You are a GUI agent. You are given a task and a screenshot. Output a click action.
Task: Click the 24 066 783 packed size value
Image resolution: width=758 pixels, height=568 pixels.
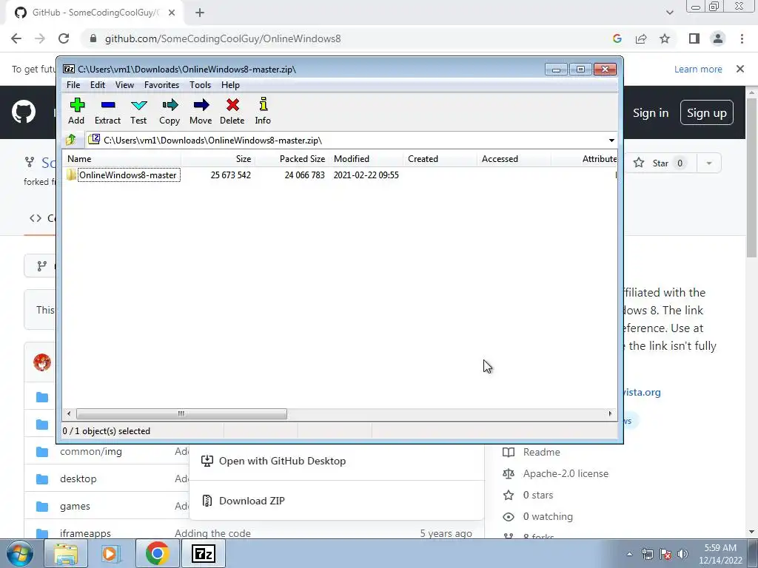[304, 175]
